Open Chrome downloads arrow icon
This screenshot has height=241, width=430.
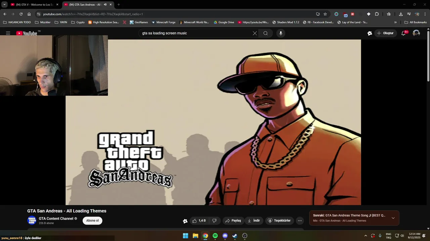(401, 14)
